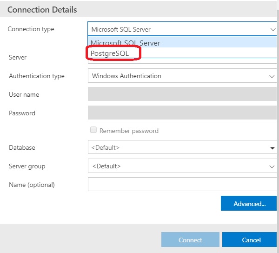Click the Authentication type label
This screenshot has width=279, height=253.
coord(37,76)
